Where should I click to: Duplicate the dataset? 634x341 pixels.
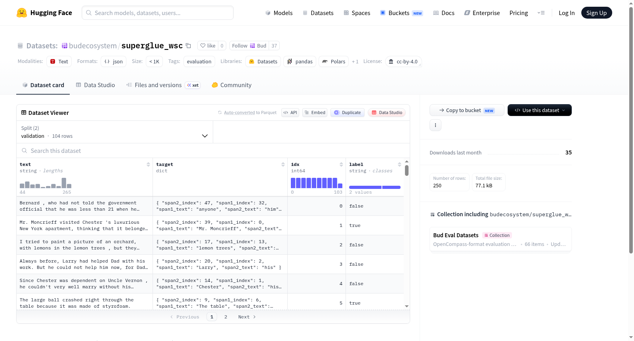pos(347,112)
